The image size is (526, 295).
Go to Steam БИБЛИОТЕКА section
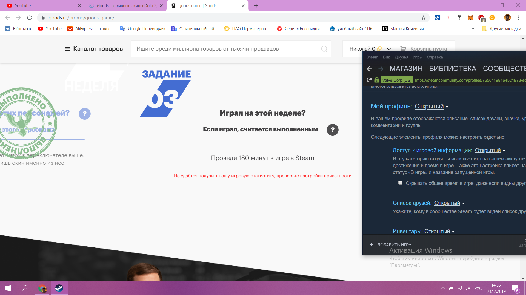[x=453, y=69]
